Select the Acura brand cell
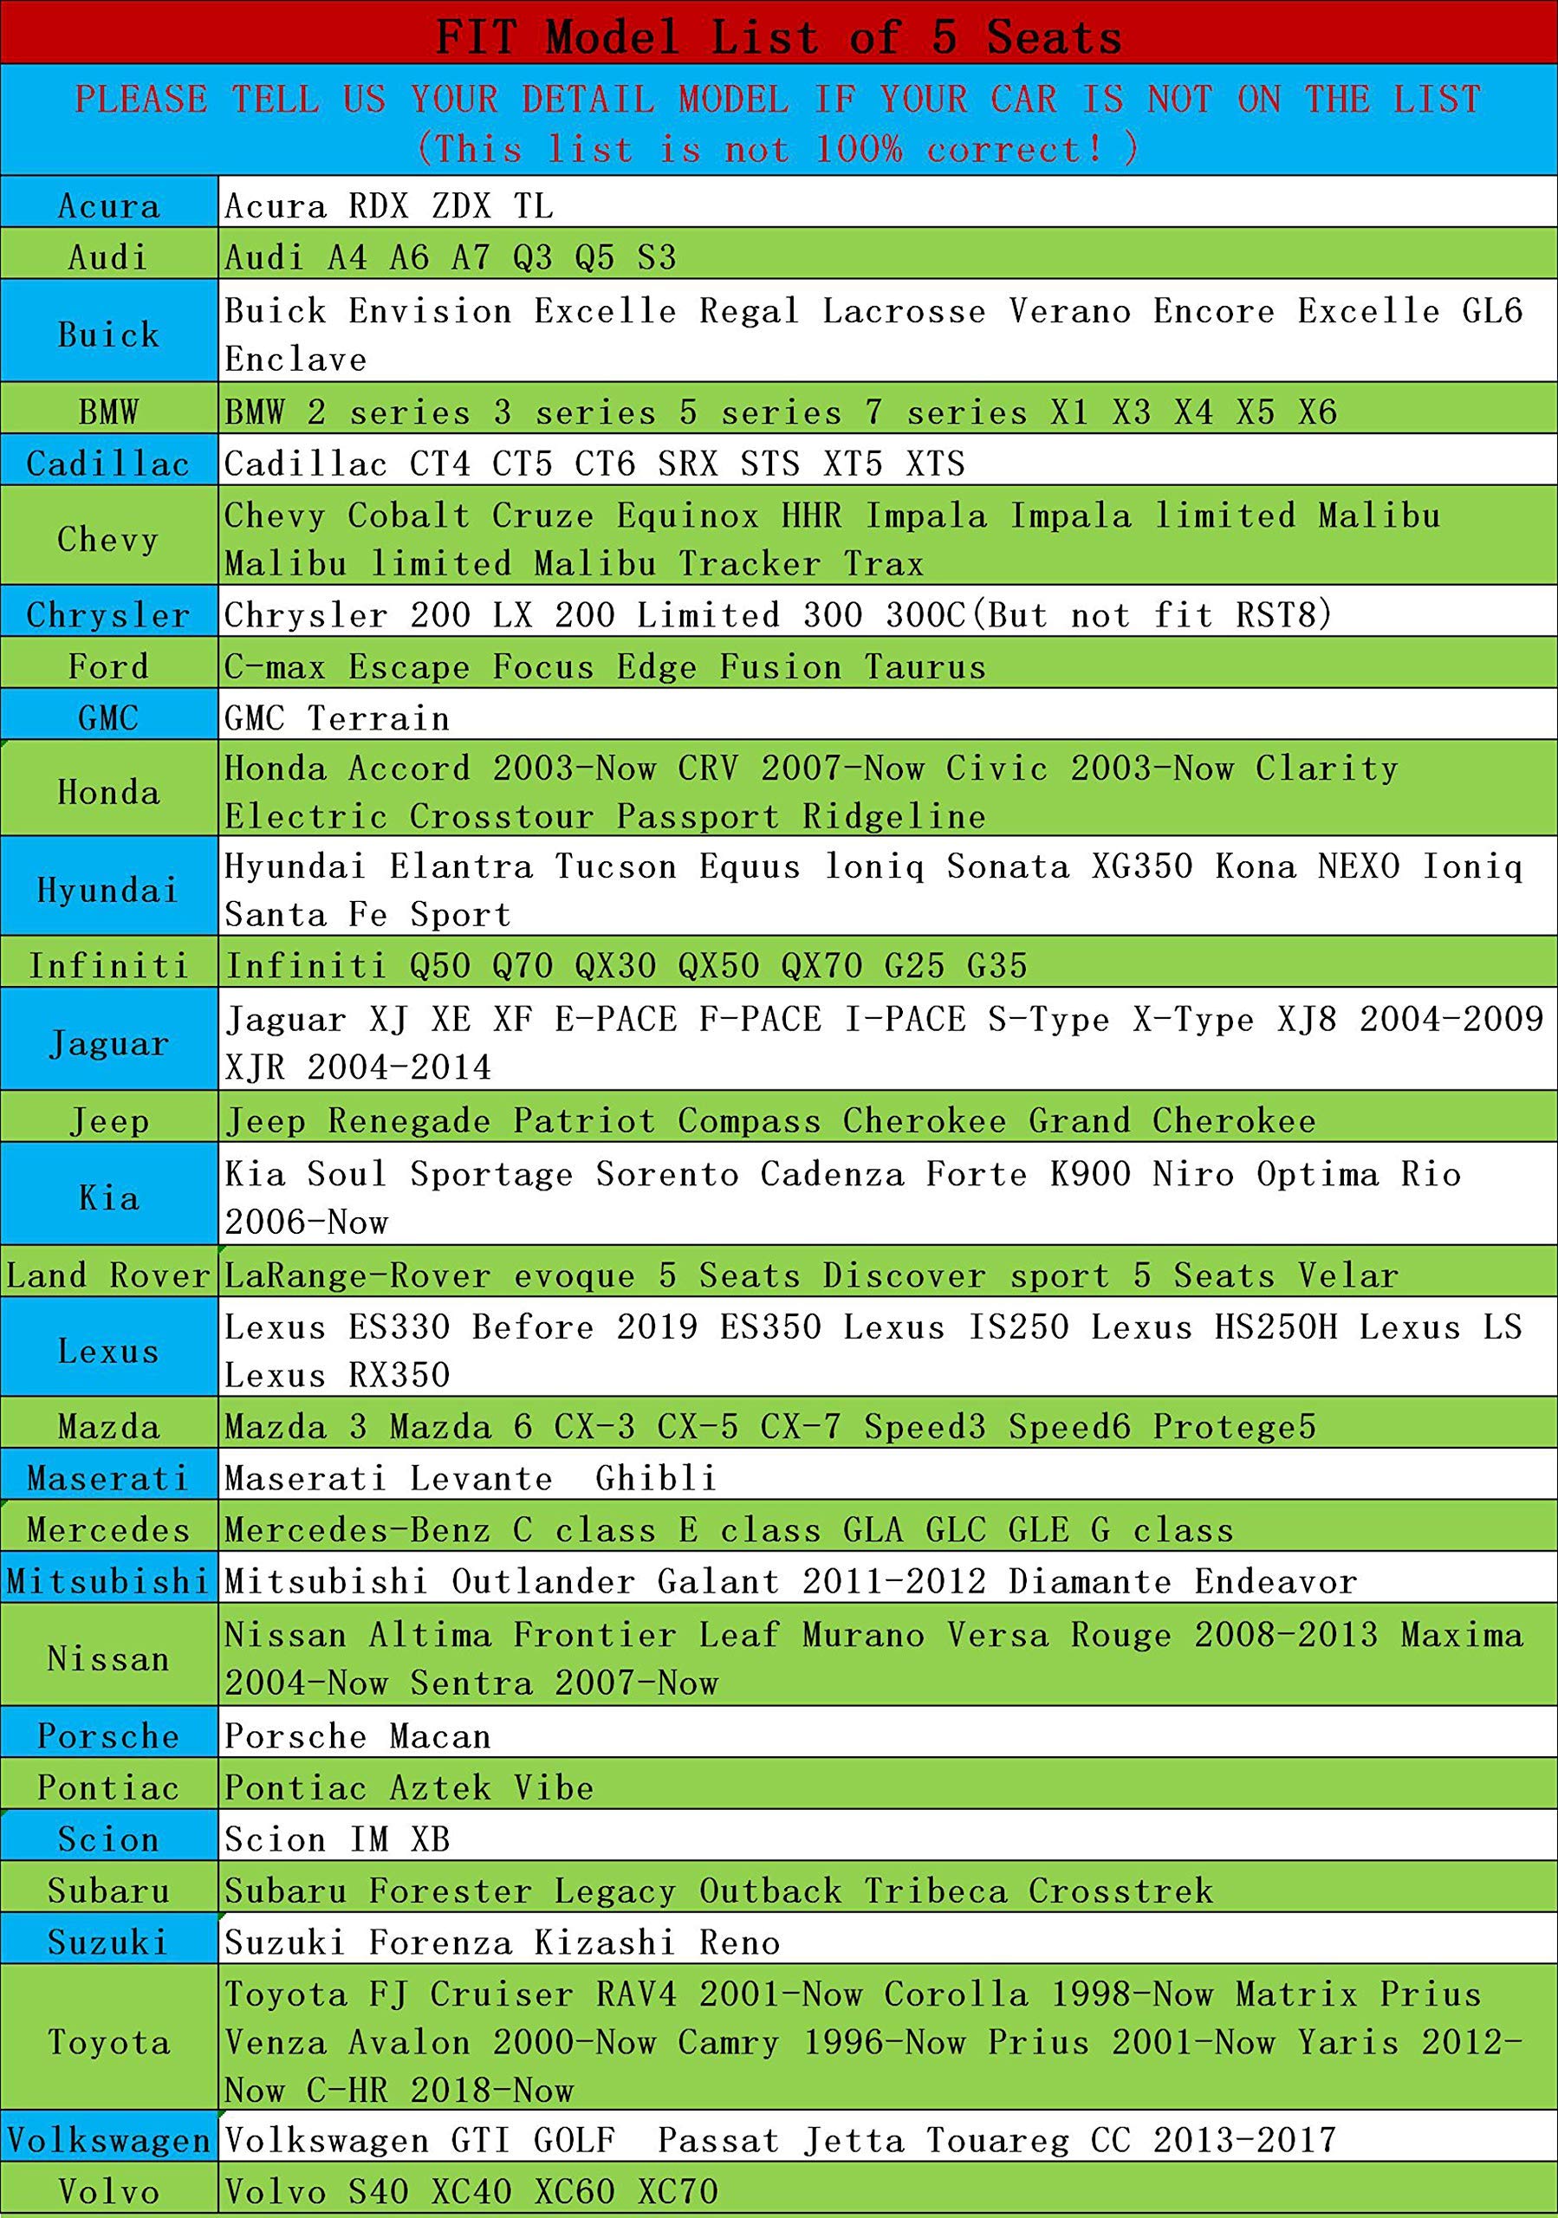 [109, 202]
